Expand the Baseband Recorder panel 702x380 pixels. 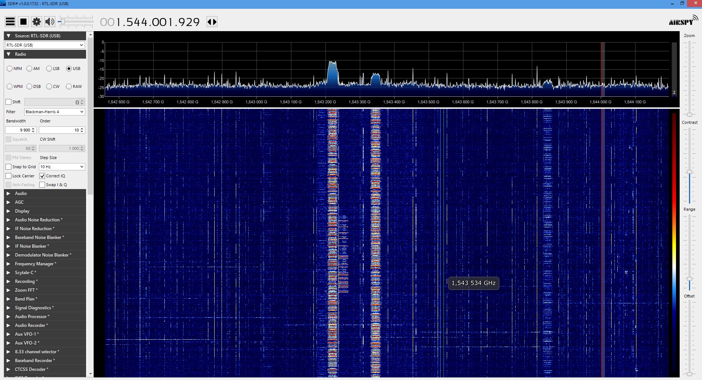tap(45, 361)
